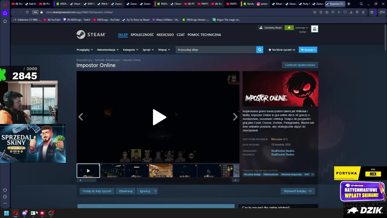Click the Opera menu logo
387x218 pixels.
(5, 4)
